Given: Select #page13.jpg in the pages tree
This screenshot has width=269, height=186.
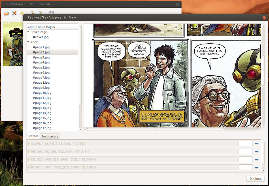Looking at the screenshot, I should (42, 108).
